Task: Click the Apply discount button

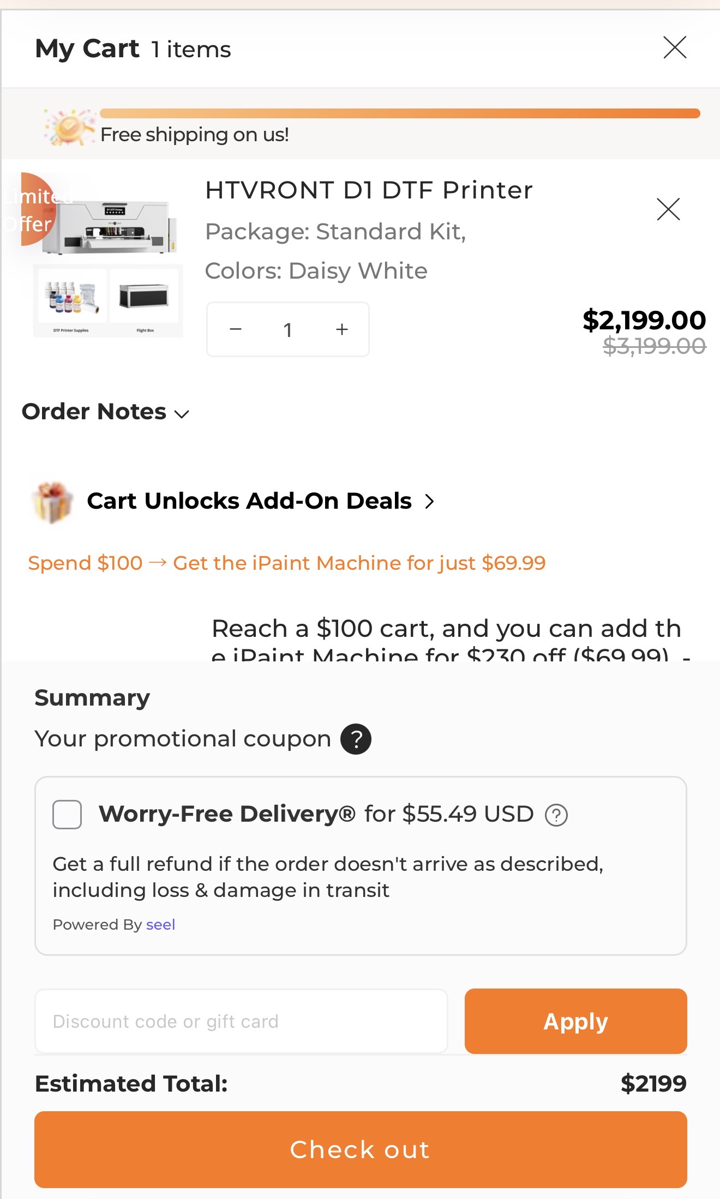Action: tap(575, 1021)
